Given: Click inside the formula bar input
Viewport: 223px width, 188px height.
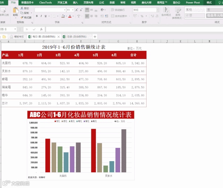Looking at the screenshot, I should click(134, 29).
